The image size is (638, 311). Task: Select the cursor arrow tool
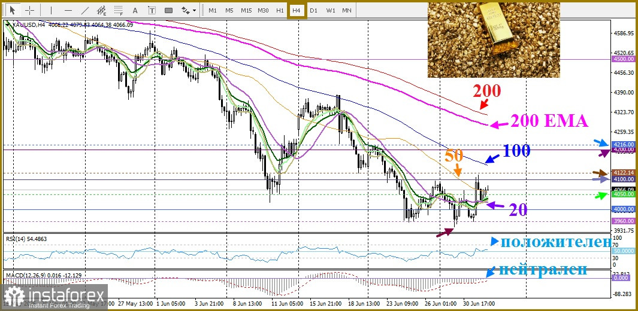pos(13,10)
